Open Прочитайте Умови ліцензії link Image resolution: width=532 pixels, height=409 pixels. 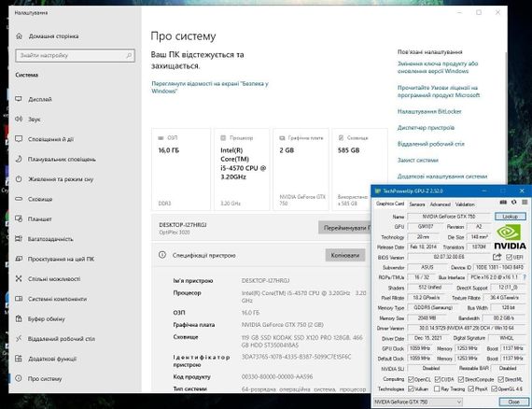point(439,92)
